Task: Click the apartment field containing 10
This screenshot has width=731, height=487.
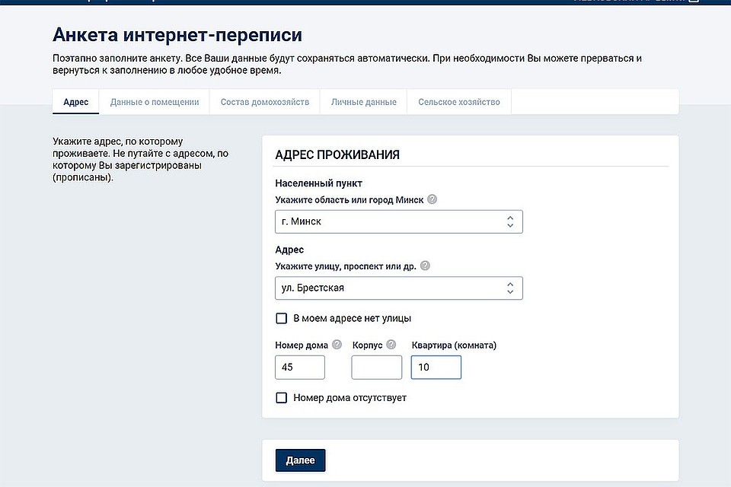Action: [436, 368]
